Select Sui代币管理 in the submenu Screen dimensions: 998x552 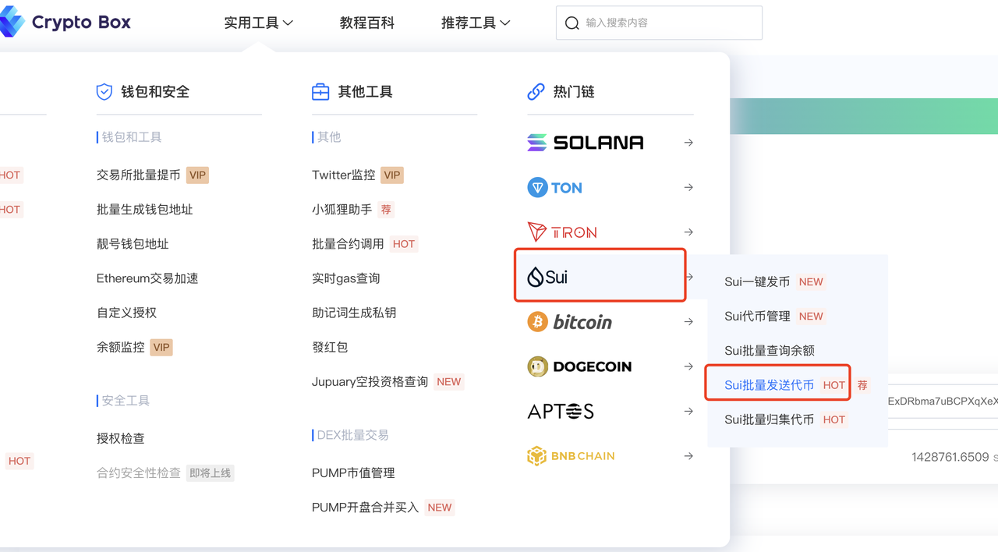pyautogui.click(x=757, y=316)
